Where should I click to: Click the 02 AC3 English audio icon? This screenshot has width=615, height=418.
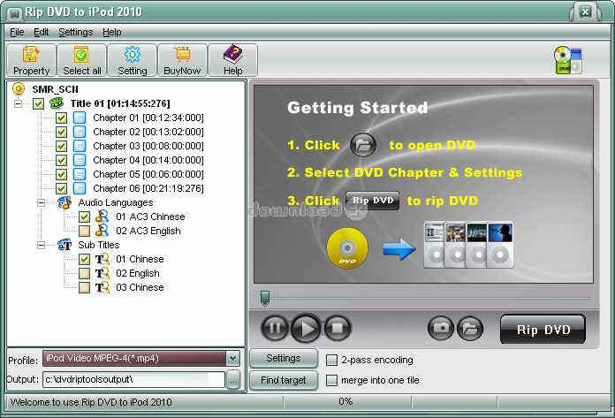[x=102, y=231]
